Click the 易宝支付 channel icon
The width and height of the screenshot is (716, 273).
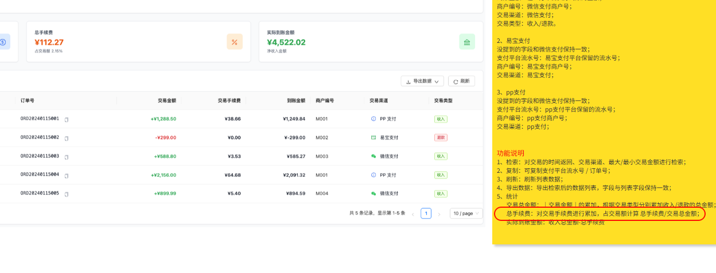pos(373,138)
